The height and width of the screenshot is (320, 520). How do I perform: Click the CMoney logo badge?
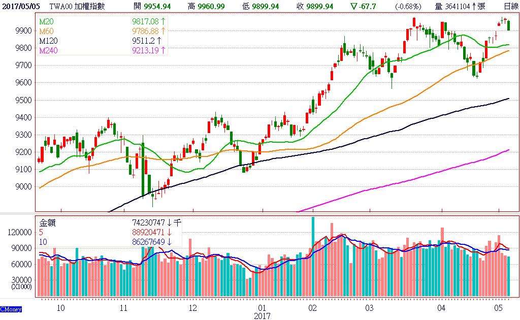11,309
